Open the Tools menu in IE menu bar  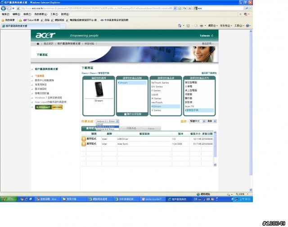pyautogui.click(x=54, y=14)
